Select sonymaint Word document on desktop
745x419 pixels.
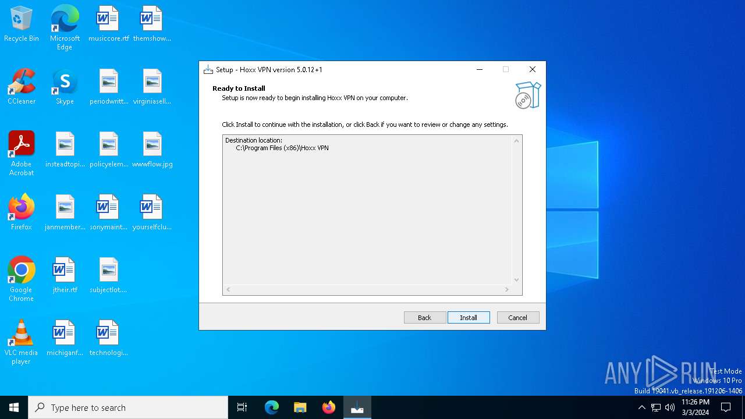[x=108, y=213]
